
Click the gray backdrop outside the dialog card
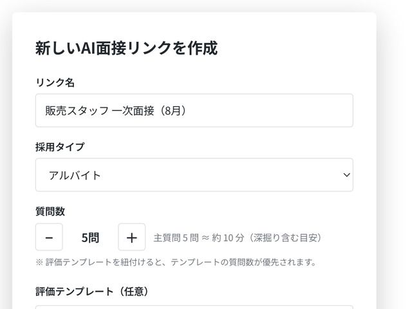[394, 158]
